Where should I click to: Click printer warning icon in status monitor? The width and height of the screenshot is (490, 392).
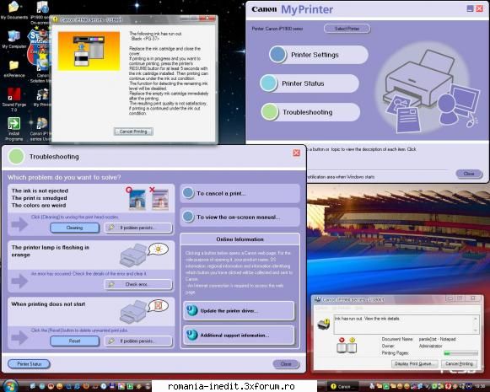(x=324, y=325)
